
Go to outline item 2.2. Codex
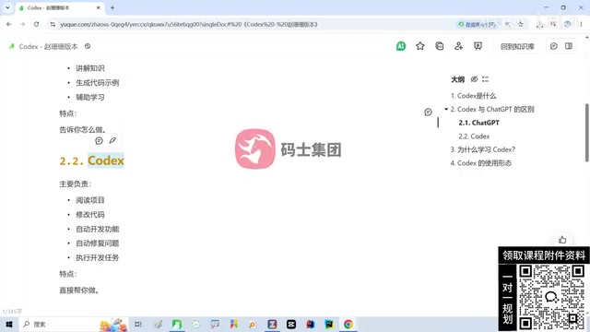pyautogui.click(x=474, y=136)
